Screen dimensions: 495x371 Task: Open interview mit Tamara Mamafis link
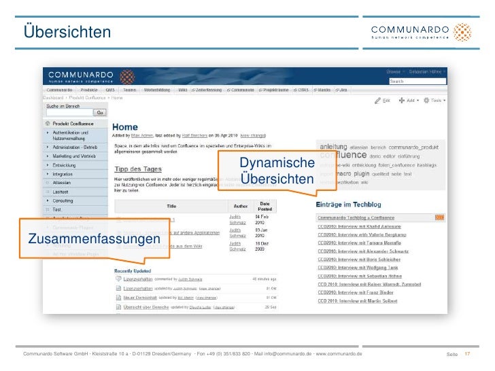pos(359,243)
